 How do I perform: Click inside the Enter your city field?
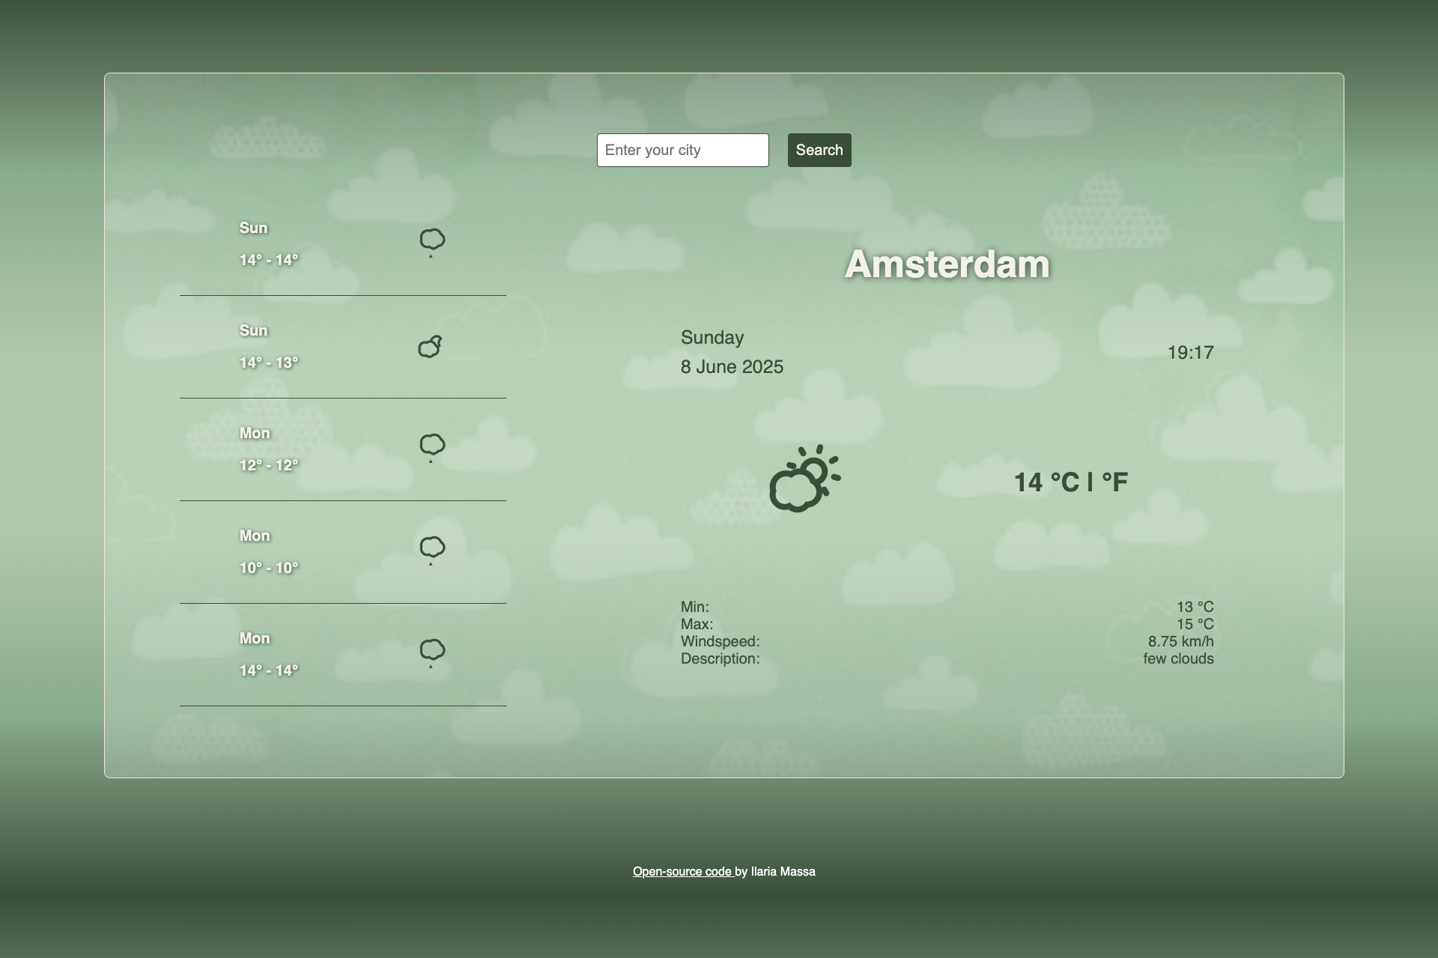(x=682, y=150)
